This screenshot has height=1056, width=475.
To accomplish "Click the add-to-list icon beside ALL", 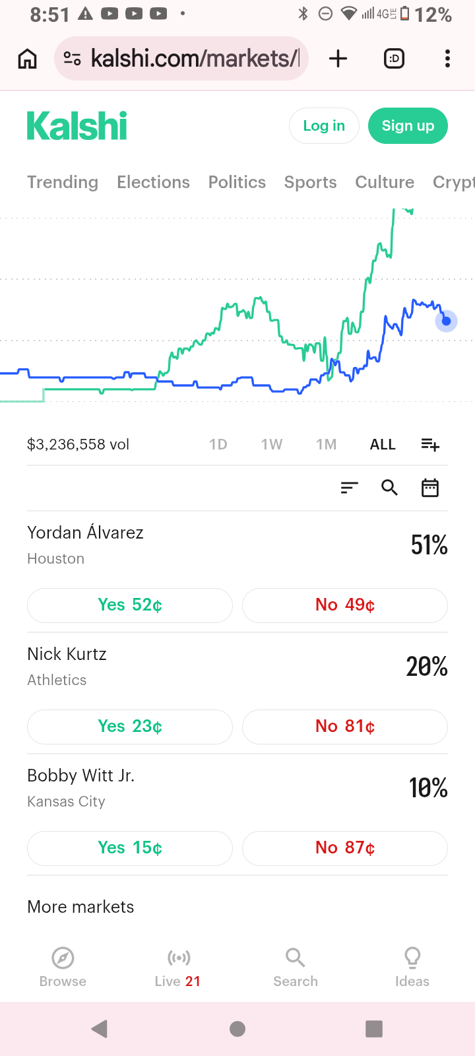I will tap(430, 445).
